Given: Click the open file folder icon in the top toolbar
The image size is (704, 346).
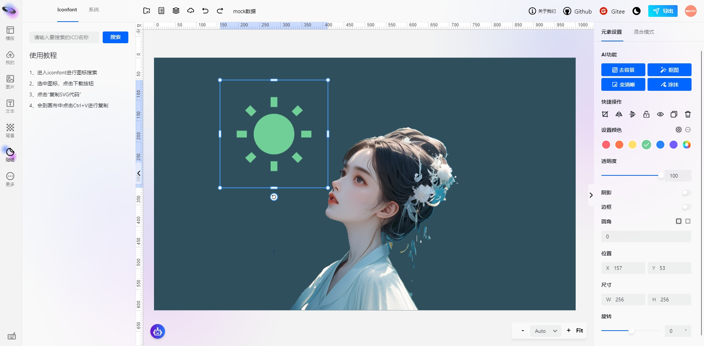Looking at the screenshot, I should 147,11.
